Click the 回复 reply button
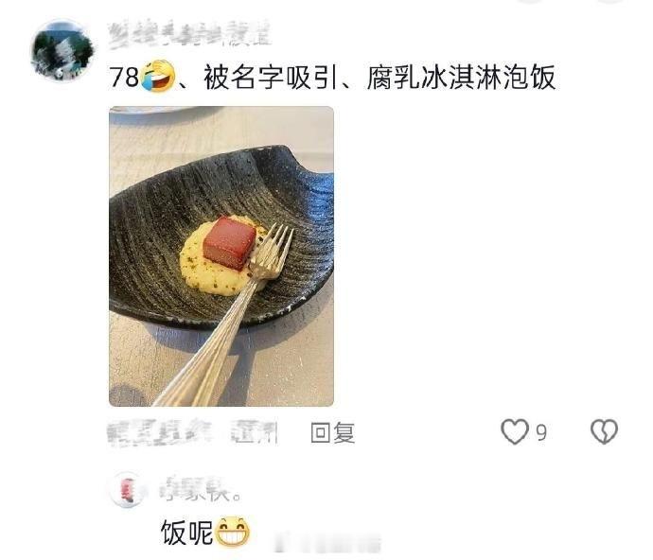The height and width of the screenshot is (560, 653). pos(333,432)
